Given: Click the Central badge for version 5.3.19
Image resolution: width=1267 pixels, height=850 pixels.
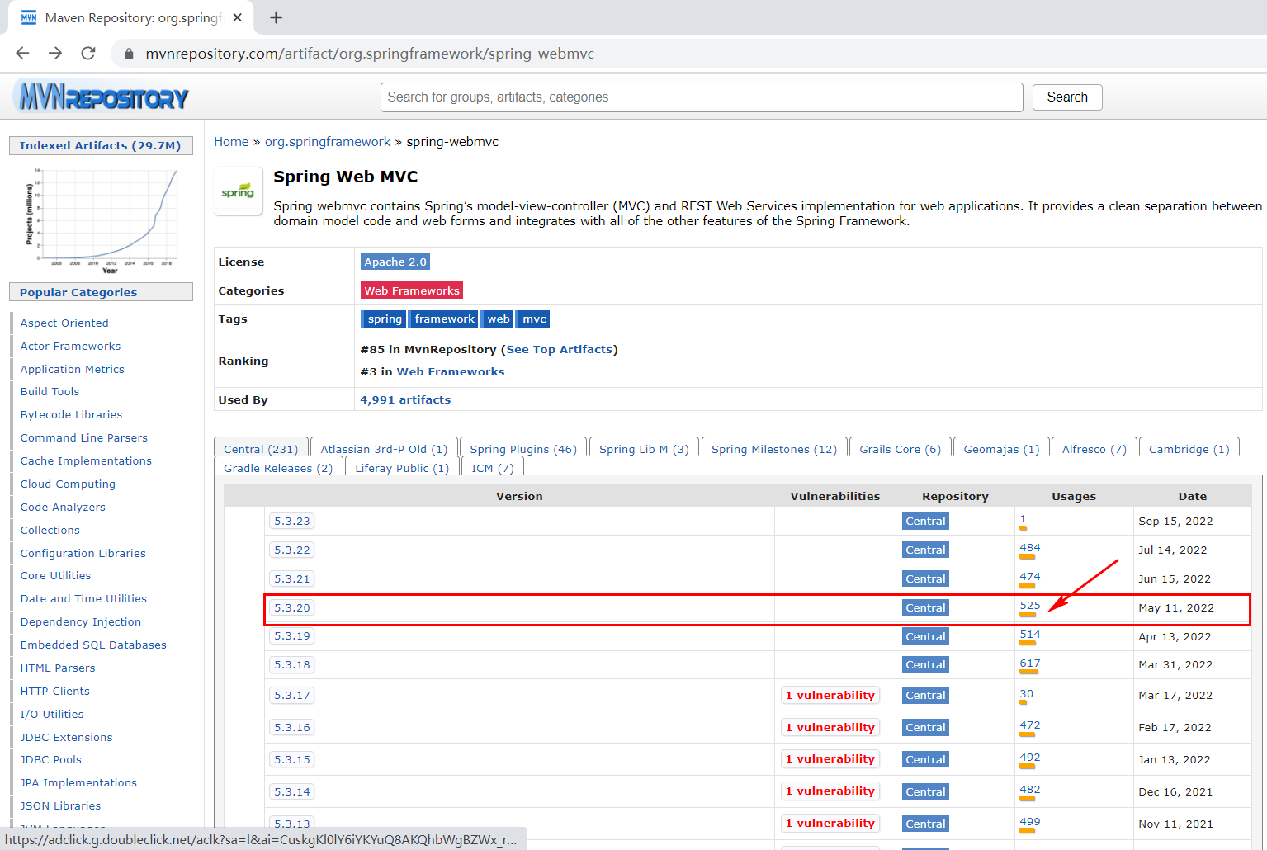Looking at the screenshot, I should [925, 637].
